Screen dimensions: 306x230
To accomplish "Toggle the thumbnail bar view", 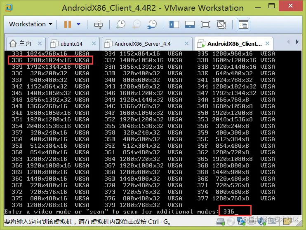I will pyautogui.click(x=190, y=25).
